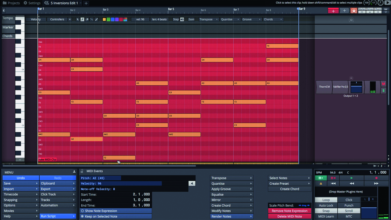The image size is (391, 220).
Task: Click the Create Chord button
Action: pyautogui.click(x=290, y=189)
